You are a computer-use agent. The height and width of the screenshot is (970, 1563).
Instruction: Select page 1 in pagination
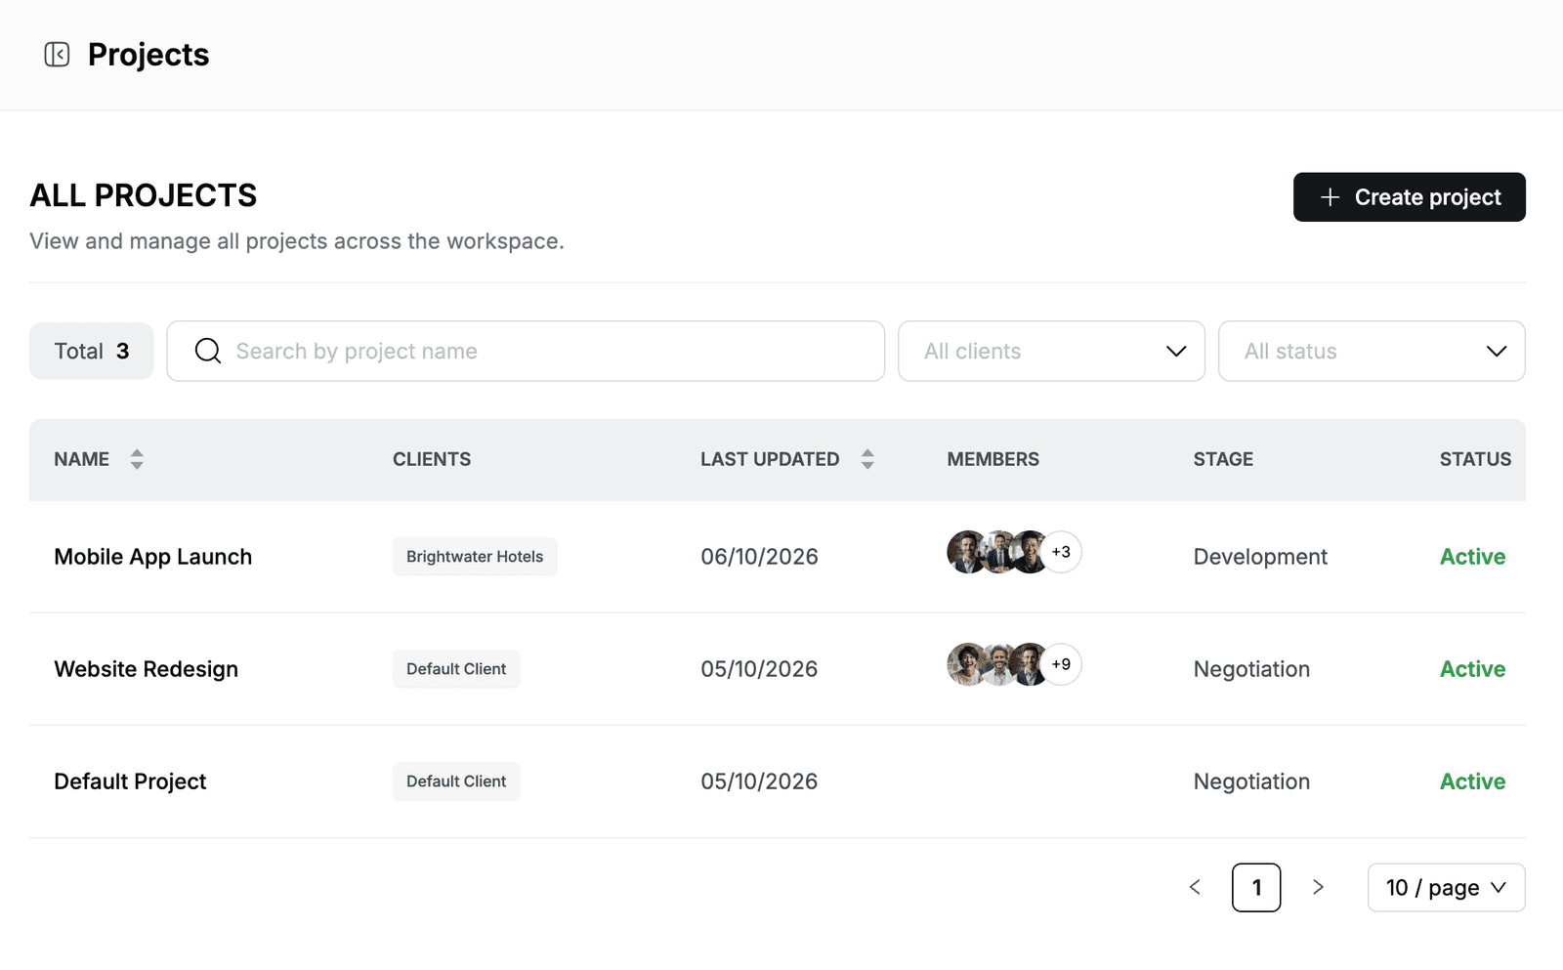click(x=1256, y=887)
